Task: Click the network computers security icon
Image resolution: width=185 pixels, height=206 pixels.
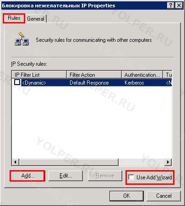Action: pos(22,39)
